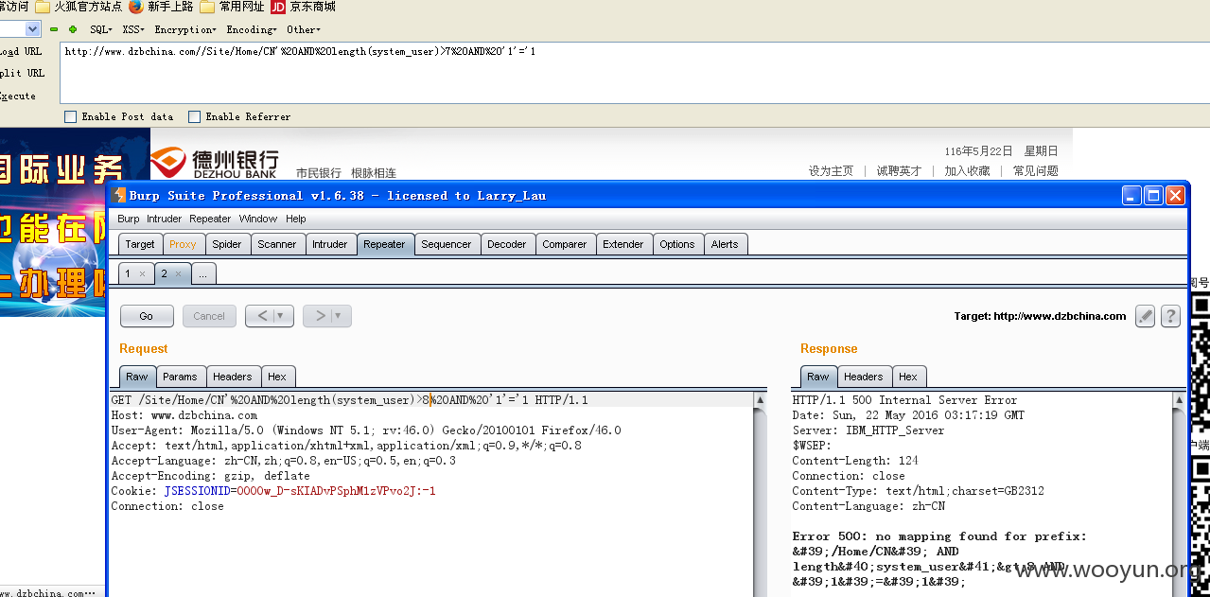Switch to the Alerts tab
Screen dimensions: 1210x597
[x=725, y=244]
